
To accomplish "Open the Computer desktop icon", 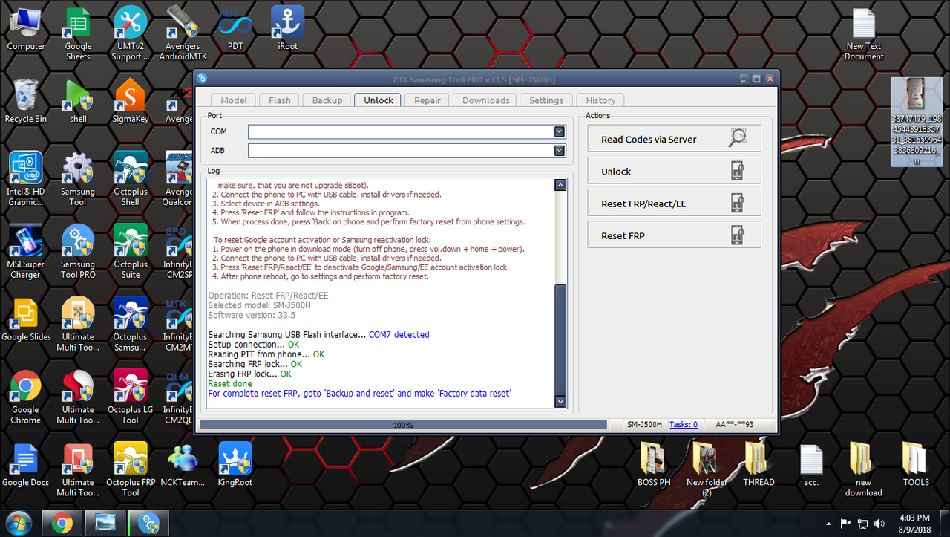I will (26, 30).
